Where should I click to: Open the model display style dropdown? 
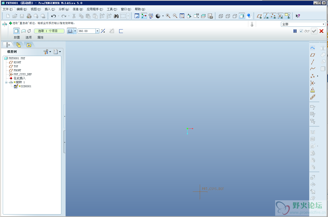[163, 16]
